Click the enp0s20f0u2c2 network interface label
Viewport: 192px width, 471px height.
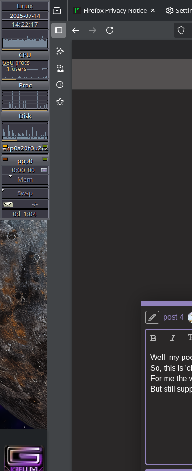coord(25,148)
